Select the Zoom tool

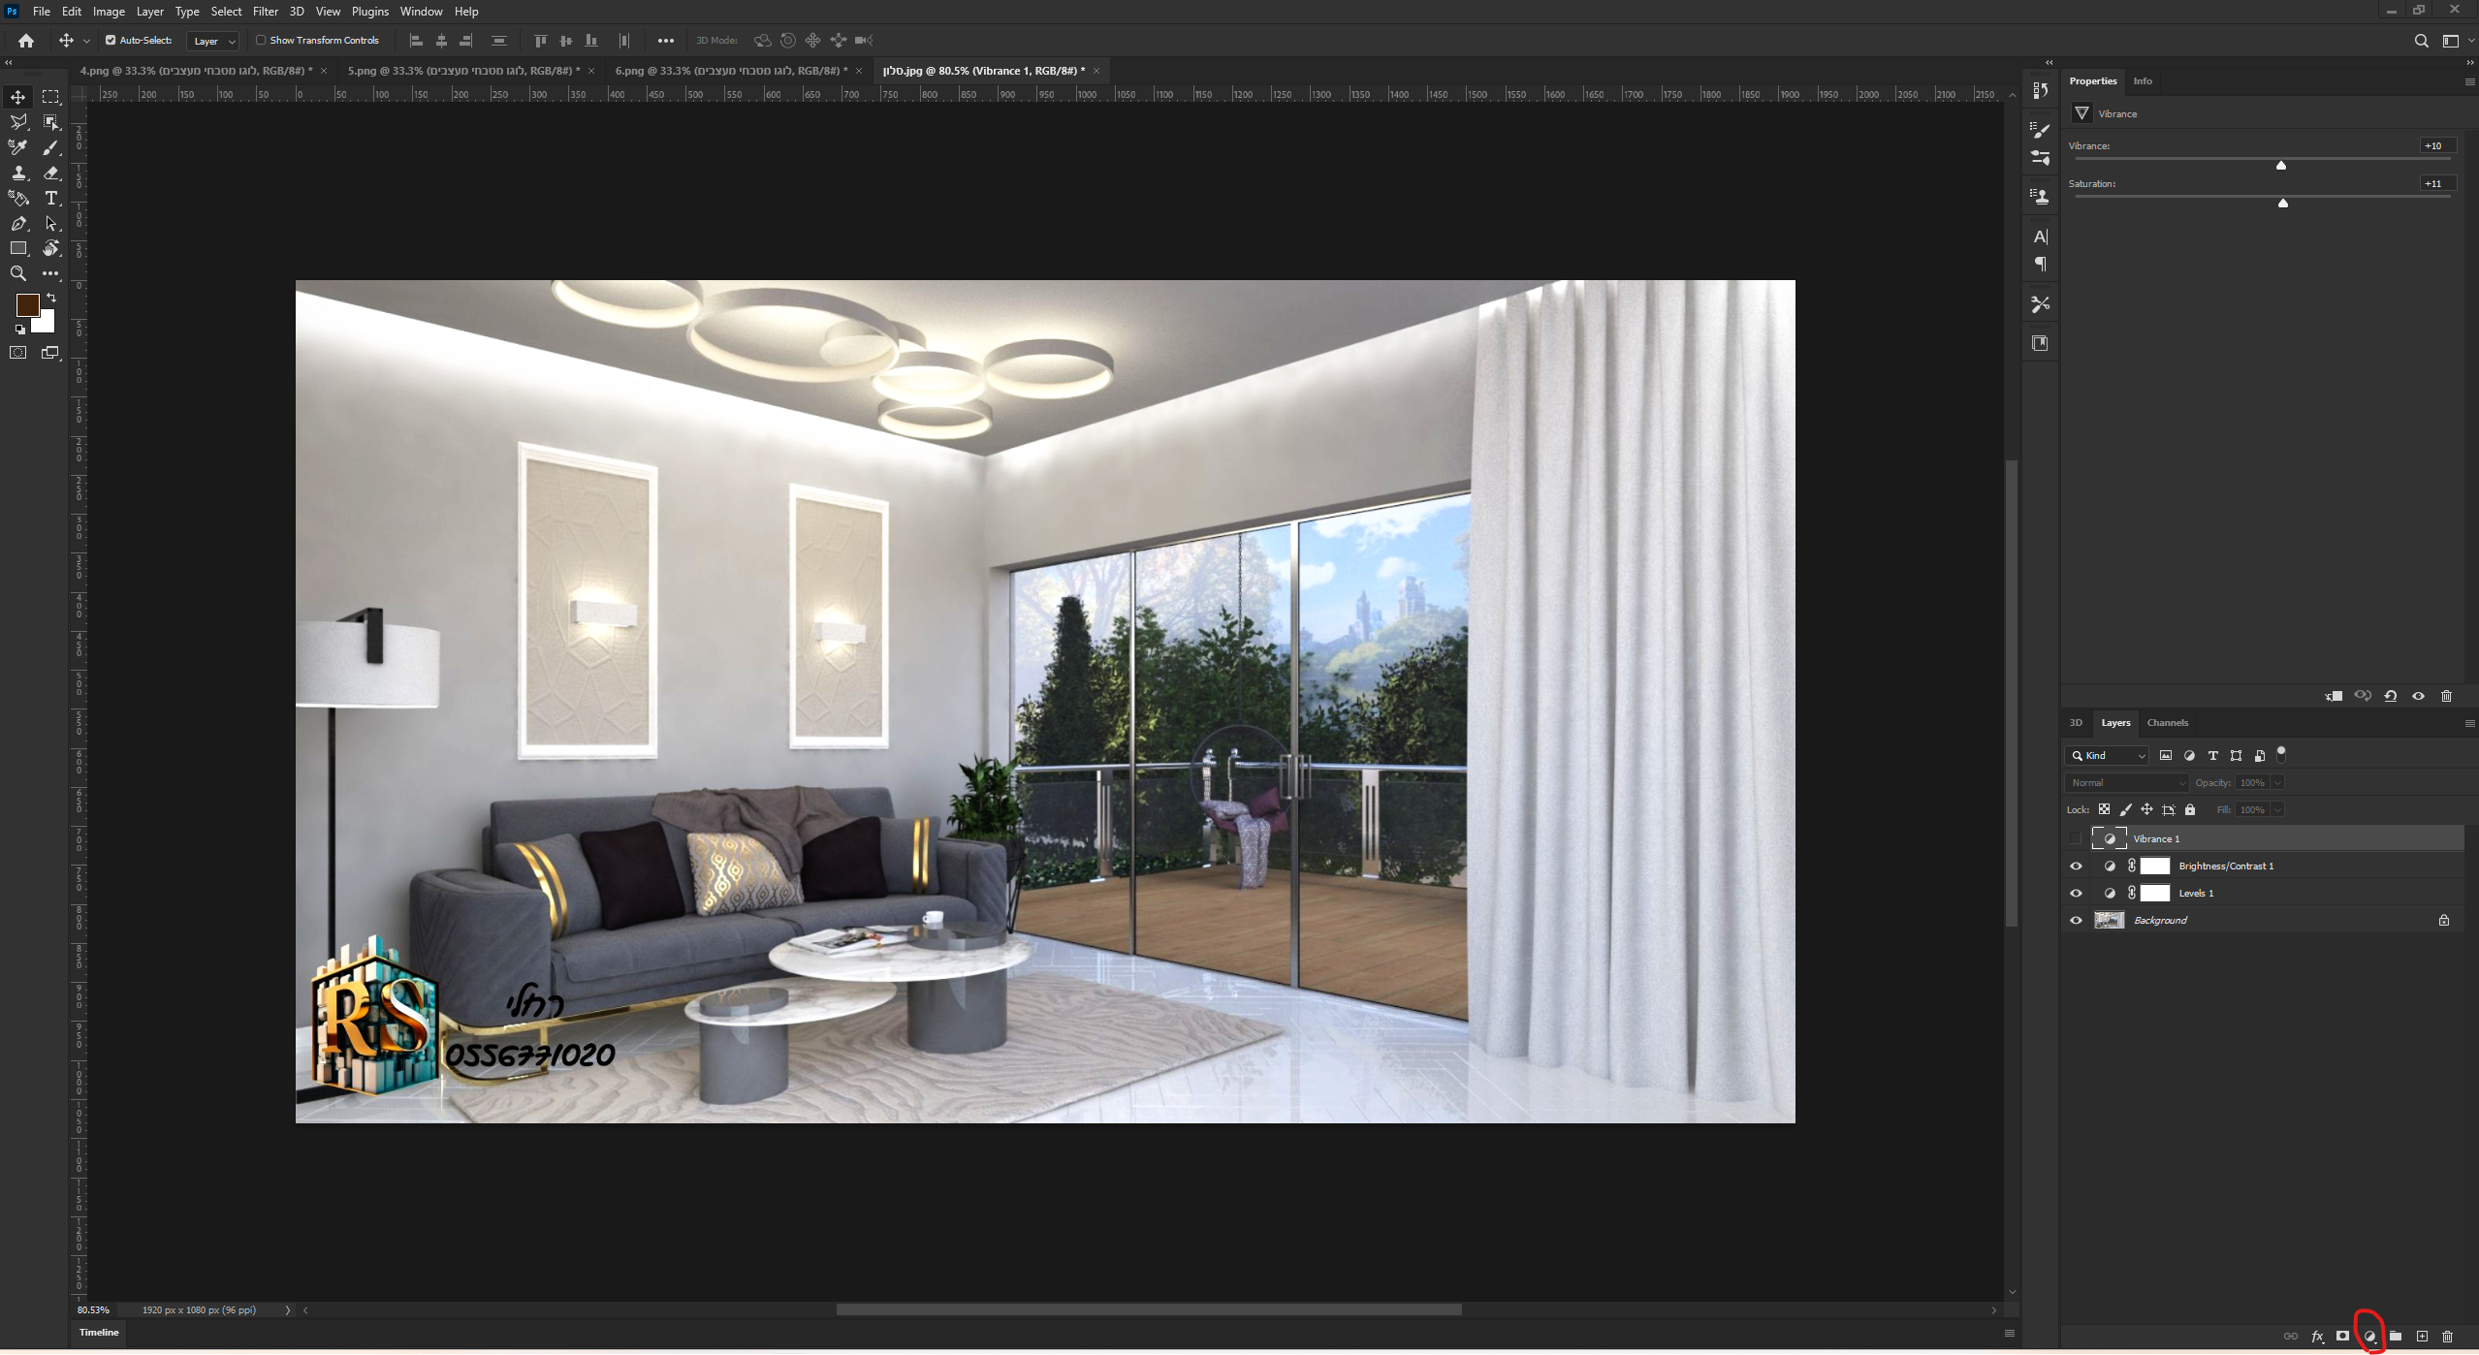[18, 274]
